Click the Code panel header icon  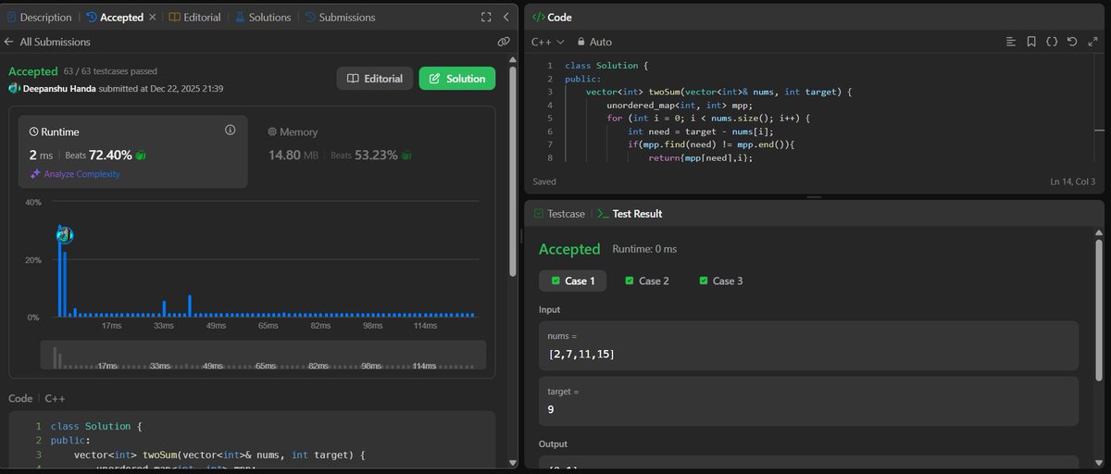coord(538,17)
